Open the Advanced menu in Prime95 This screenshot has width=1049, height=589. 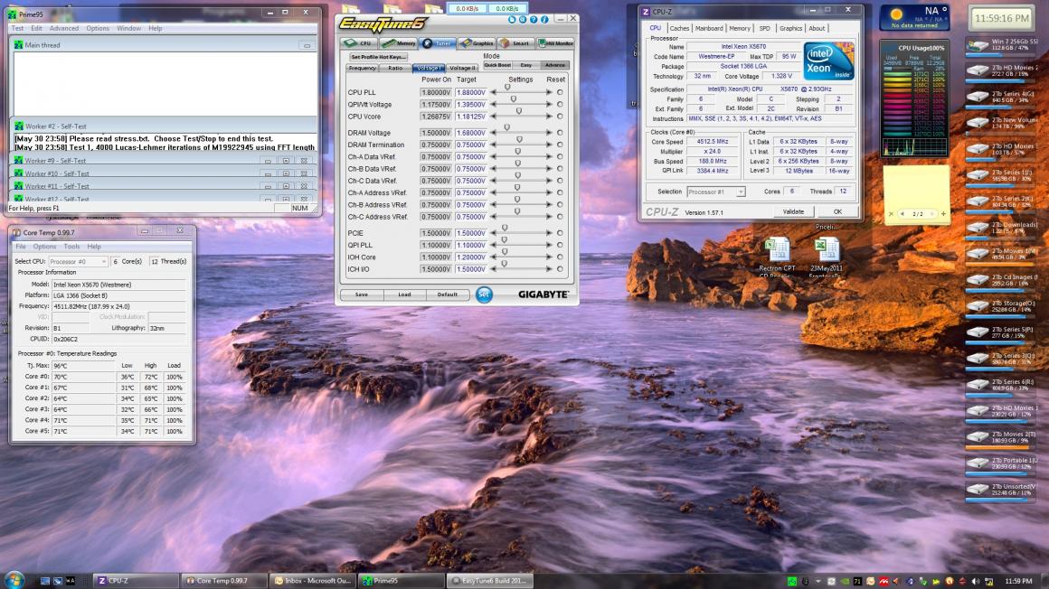point(63,28)
